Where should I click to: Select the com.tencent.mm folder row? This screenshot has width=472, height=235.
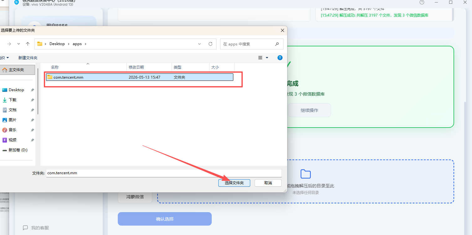[x=140, y=77]
